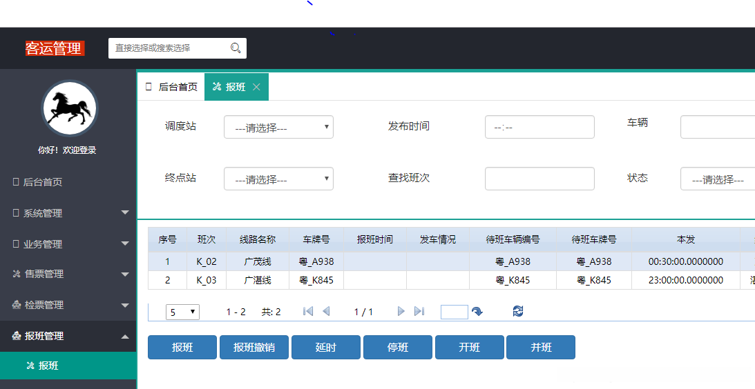755x389 pixels.
Task: Click the 检票管理 dropdown arrow
Action: (125, 305)
